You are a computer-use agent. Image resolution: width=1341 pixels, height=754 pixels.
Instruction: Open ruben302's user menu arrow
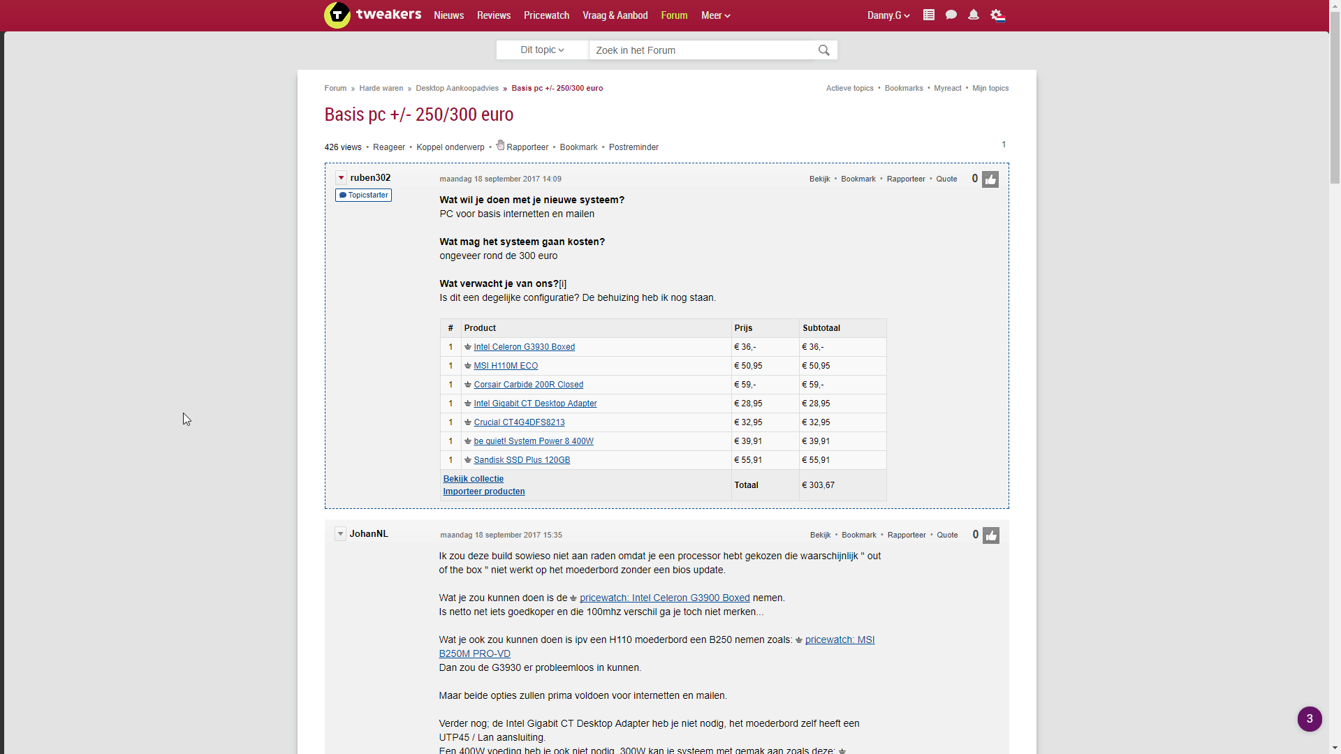(341, 178)
